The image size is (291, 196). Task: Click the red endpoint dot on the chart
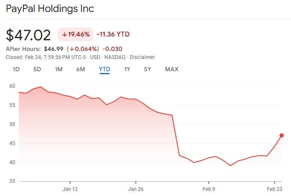(281, 135)
